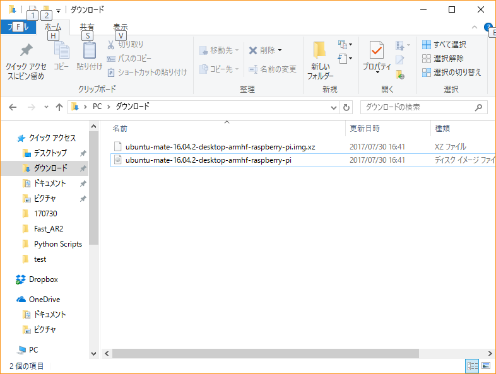
Task: Collapse the ribbon with the chevron
Action: pos(474,27)
